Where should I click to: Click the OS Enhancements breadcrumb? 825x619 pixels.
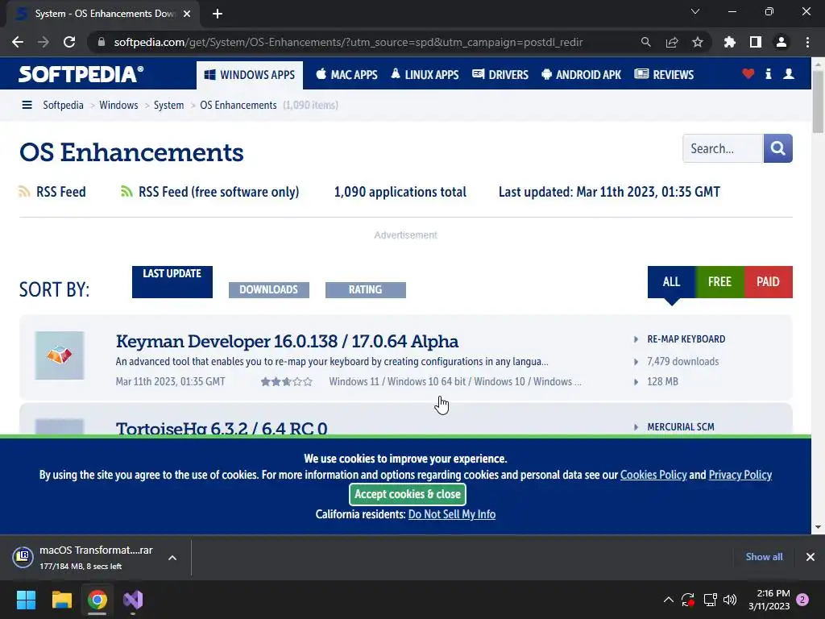[x=238, y=106]
